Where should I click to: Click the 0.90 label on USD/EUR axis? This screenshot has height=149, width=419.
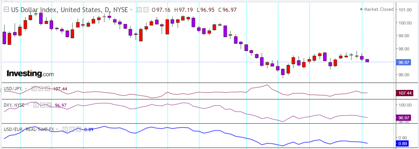(x=403, y=138)
